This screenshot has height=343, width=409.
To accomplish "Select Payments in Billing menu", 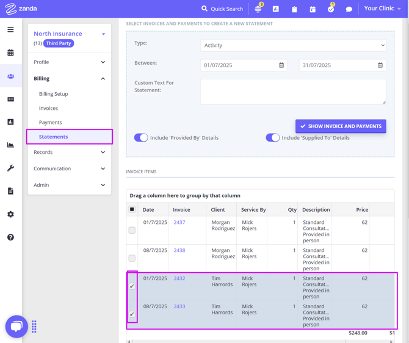I will pos(51,122).
